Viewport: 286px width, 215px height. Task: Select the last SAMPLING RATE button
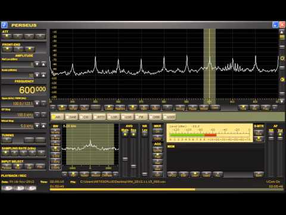41,153
